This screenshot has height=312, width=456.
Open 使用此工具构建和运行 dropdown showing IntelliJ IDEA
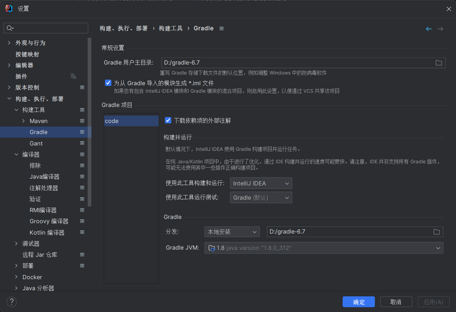(x=261, y=183)
